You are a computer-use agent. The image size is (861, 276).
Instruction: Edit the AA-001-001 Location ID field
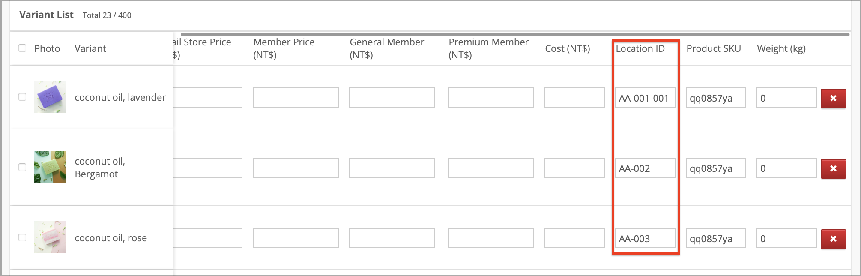pos(645,98)
